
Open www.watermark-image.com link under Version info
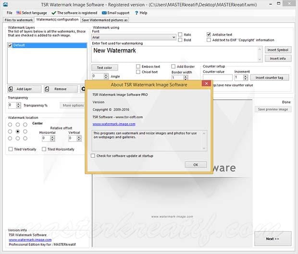pyautogui.click(x=30, y=240)
